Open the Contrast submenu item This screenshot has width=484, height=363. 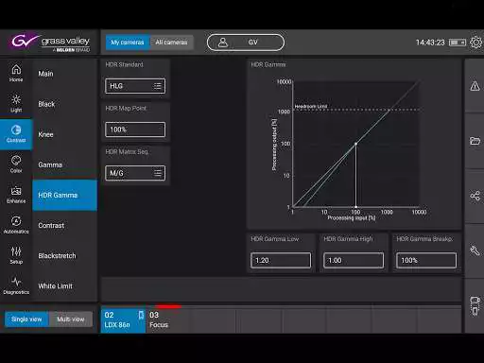pos(64,225)
